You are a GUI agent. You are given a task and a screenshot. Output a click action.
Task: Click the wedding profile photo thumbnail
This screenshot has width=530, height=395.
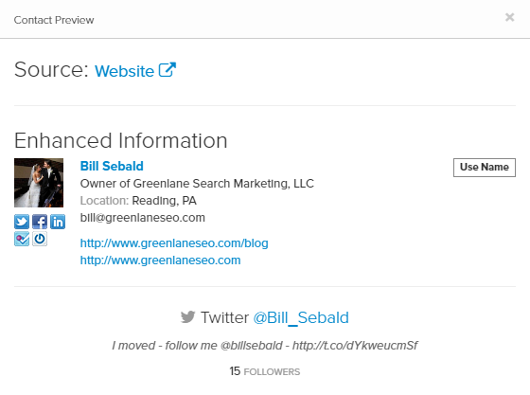tap(39, 183)
